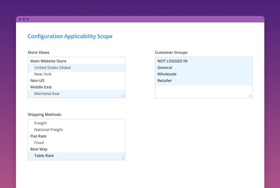Choose General customer group
Image resolution: width=280 pixels, height=188 pixels.
point(165,68)
